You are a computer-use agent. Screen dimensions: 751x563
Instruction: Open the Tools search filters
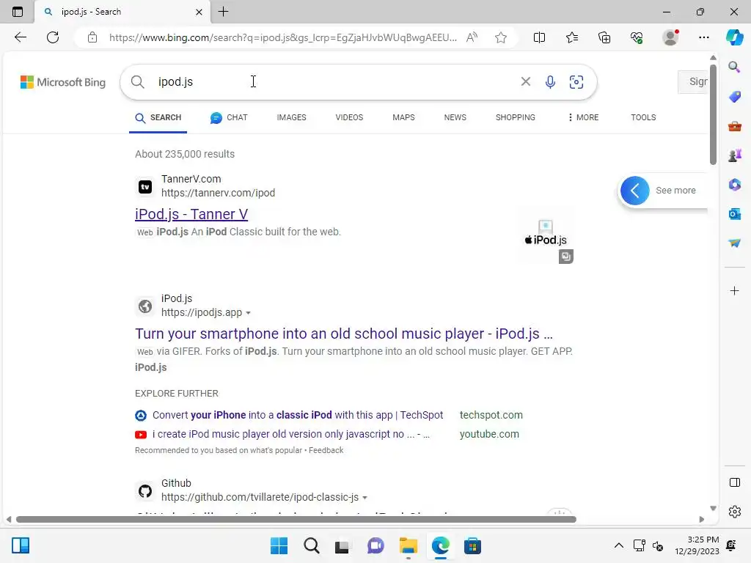pyautogui.click(x=643, y=117)
